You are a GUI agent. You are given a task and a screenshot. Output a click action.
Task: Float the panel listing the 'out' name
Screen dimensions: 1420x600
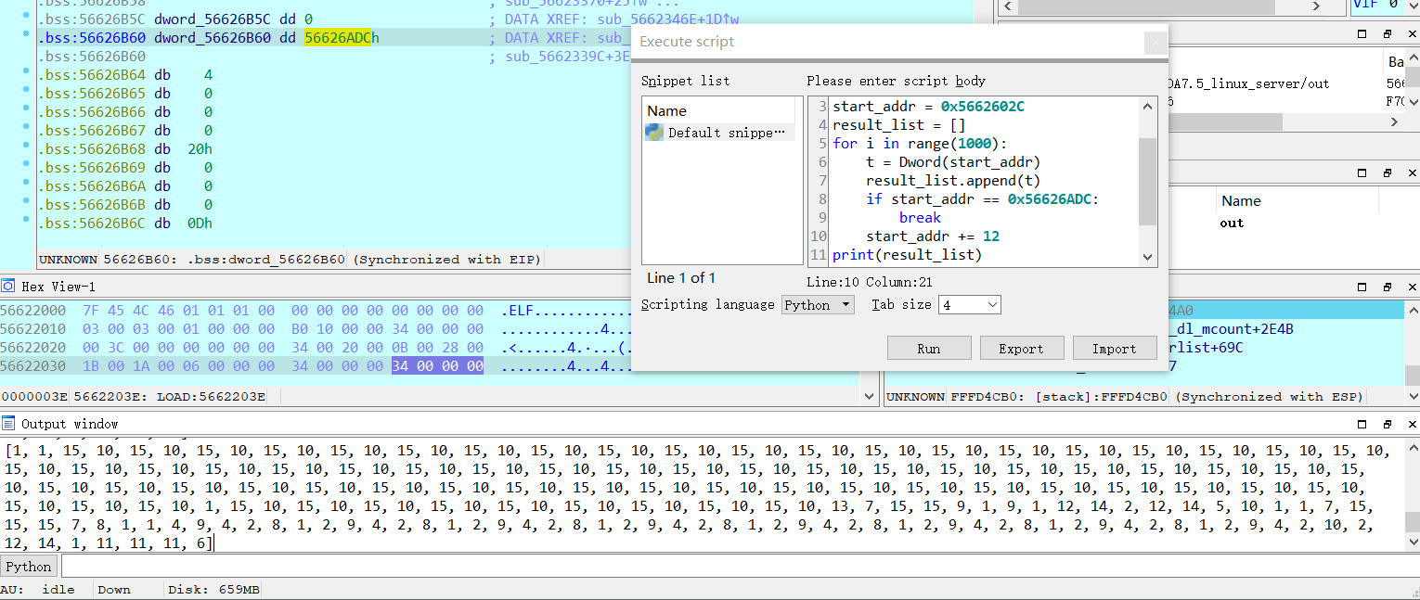[x=1387, y=173]
